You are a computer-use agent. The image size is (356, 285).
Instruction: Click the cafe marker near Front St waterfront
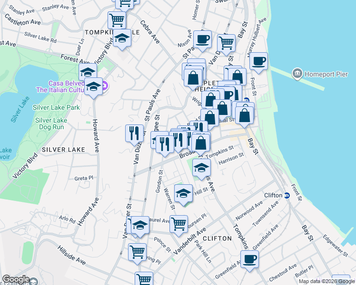tap(258, 63)
